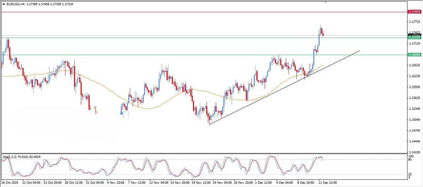Click the 28 Oct 12:00 time label

(73, 182)
